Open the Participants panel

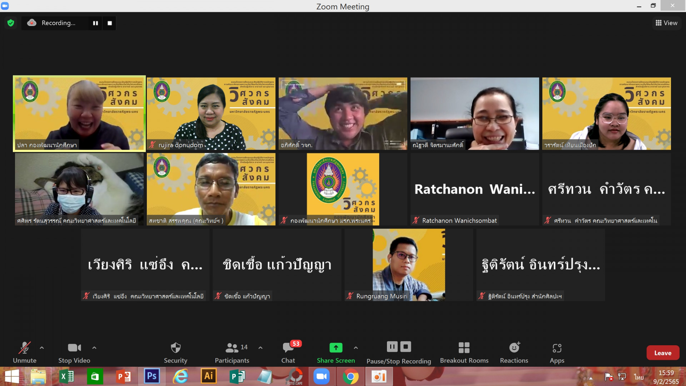pyautogui.click(x=232, y=352)
